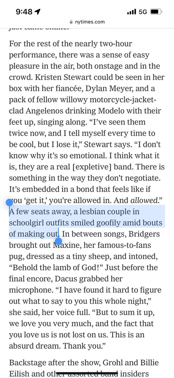Tap the highlighted words "schoolgirl outfits"
This screenshot has height=378, width=174.
(35, 223)
